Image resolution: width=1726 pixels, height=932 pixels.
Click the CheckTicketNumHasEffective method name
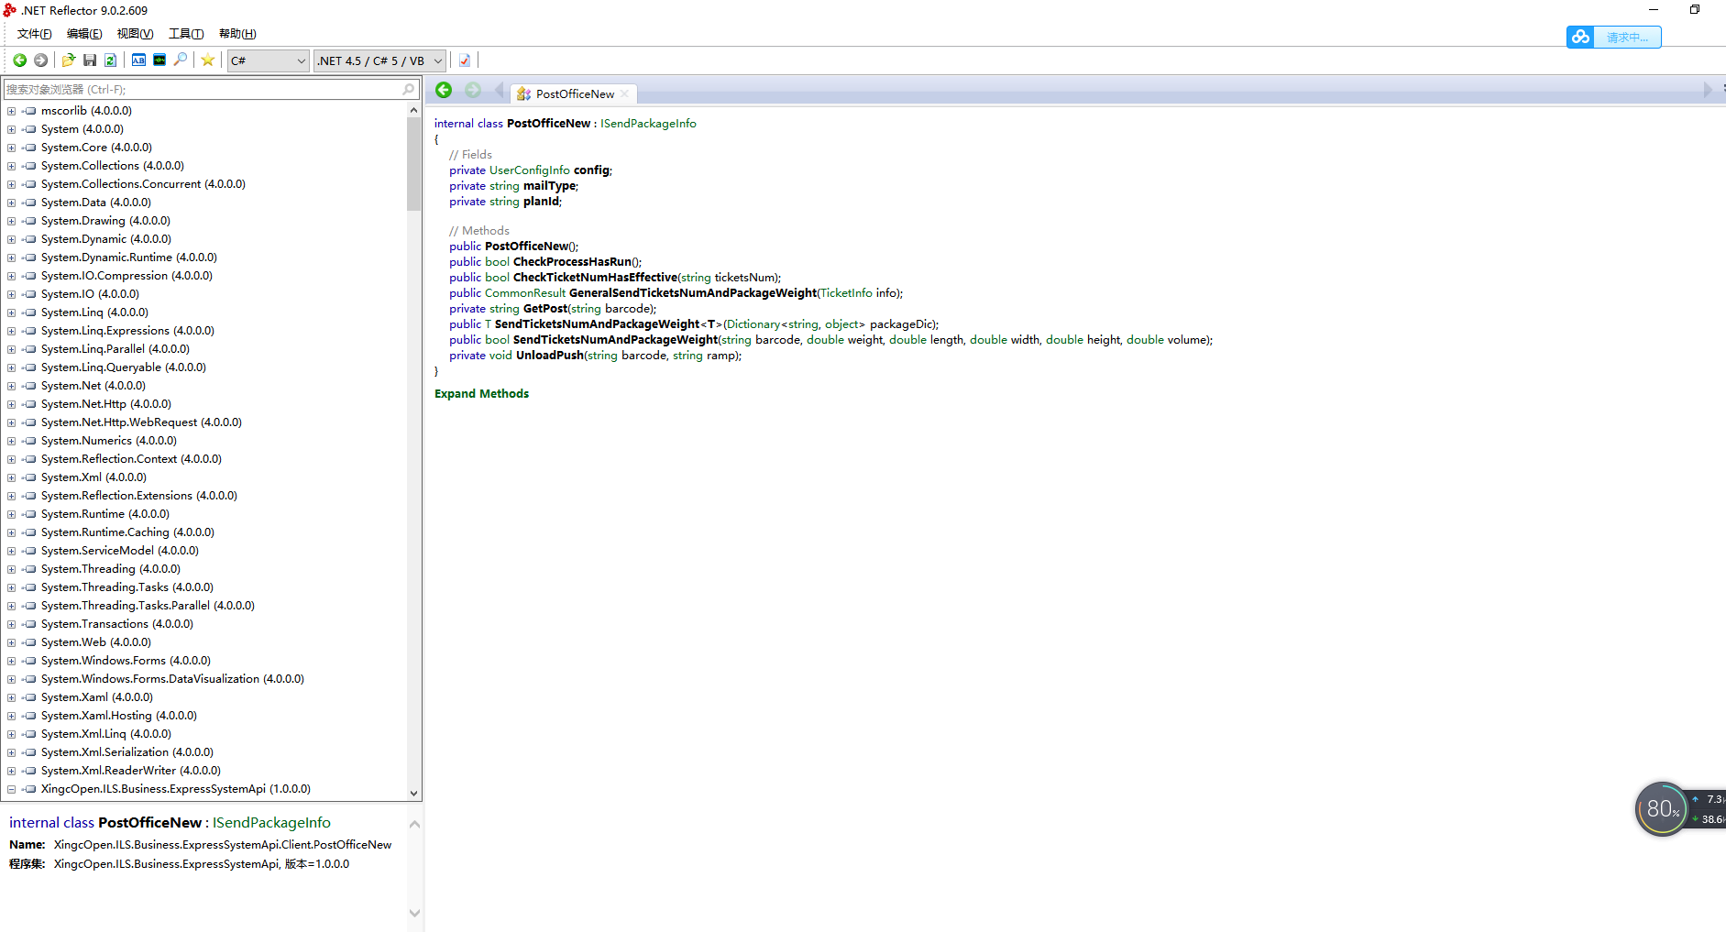click(x=595, y=278)
